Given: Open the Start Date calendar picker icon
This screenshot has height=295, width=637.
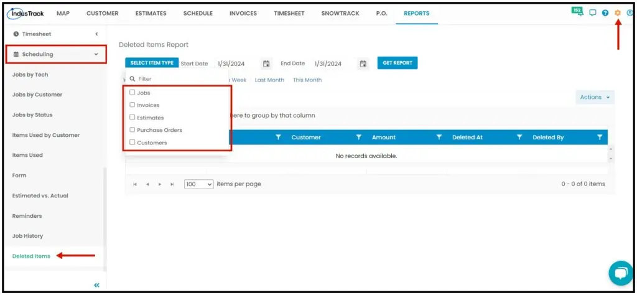Looking at the screenshot, I should click(266, 63).
